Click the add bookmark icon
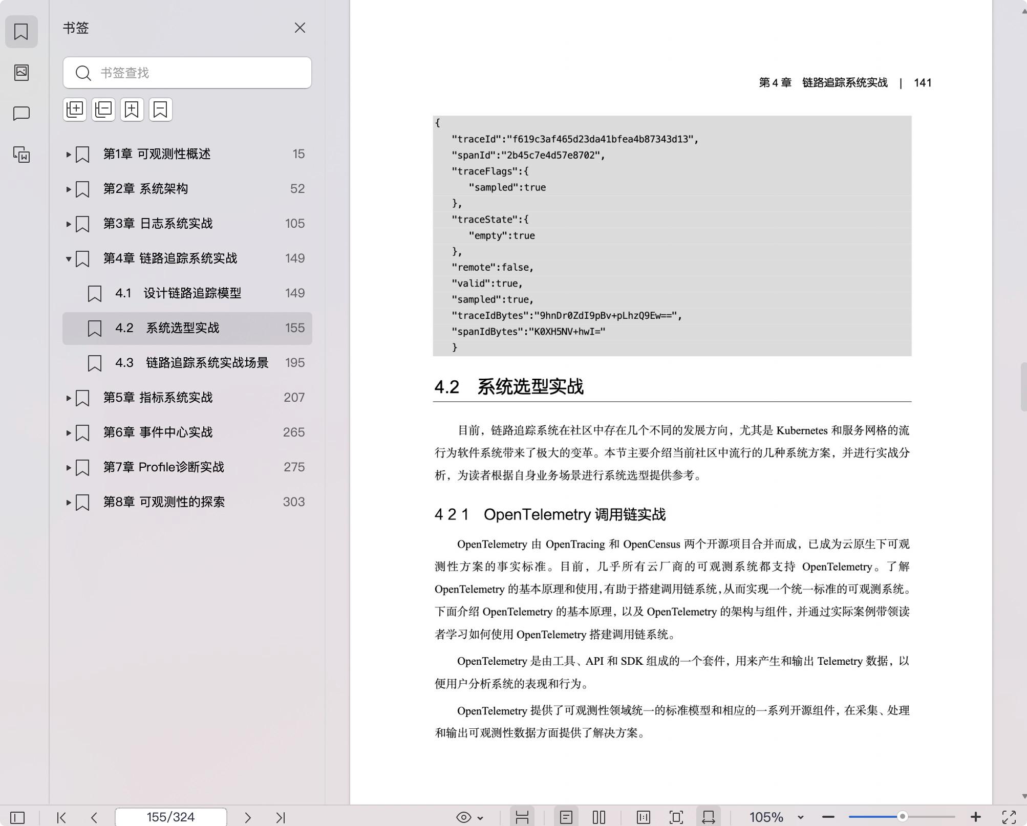The width and height of the screenshot is (1027, 826). coord(132,110)
